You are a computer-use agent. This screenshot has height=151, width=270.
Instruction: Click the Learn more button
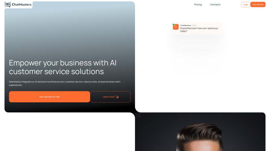pyautogui.click(x=110, y=97)
